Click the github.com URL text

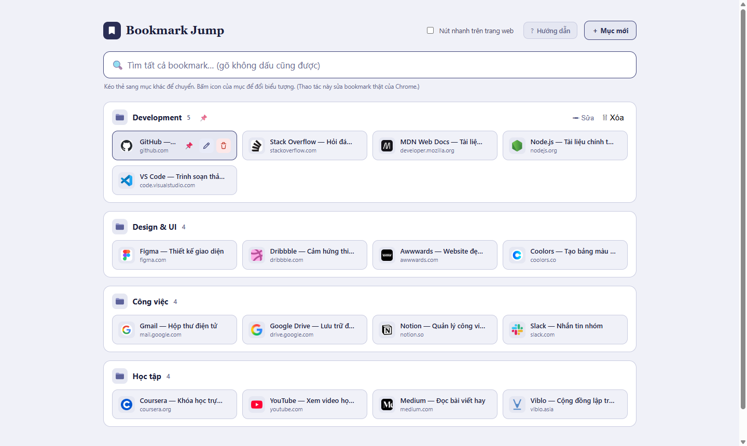(154, 151)
